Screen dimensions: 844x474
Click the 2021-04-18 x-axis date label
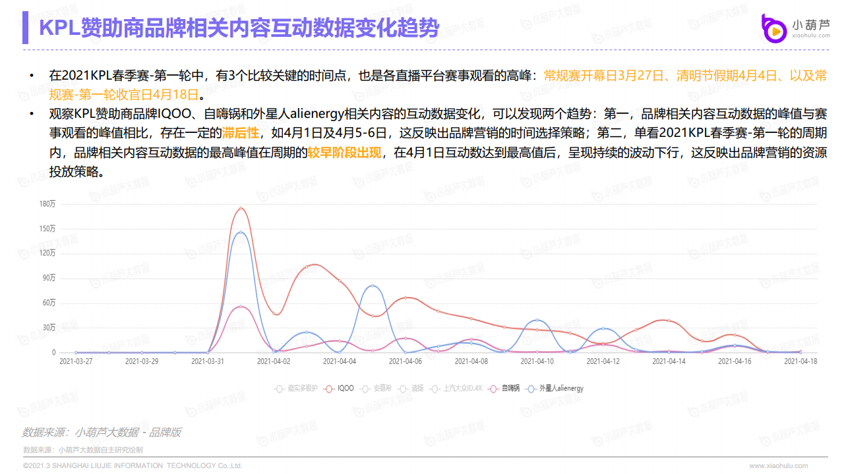tap(800, 361)
